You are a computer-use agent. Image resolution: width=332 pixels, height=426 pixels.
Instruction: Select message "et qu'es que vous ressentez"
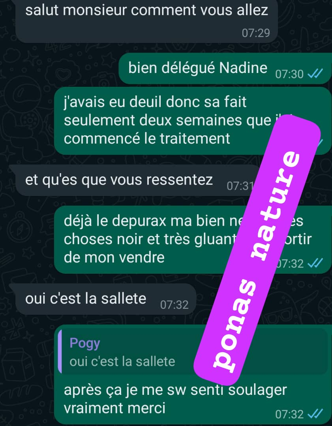coord(135,180)
